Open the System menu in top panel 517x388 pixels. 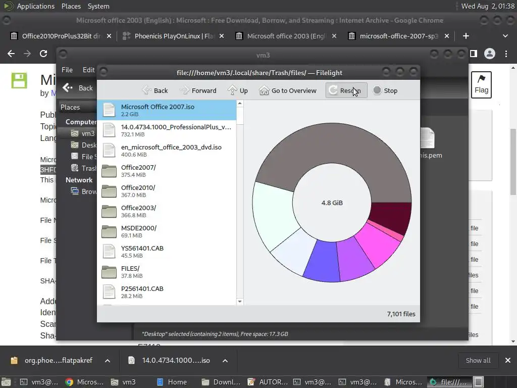click(98, 6)
